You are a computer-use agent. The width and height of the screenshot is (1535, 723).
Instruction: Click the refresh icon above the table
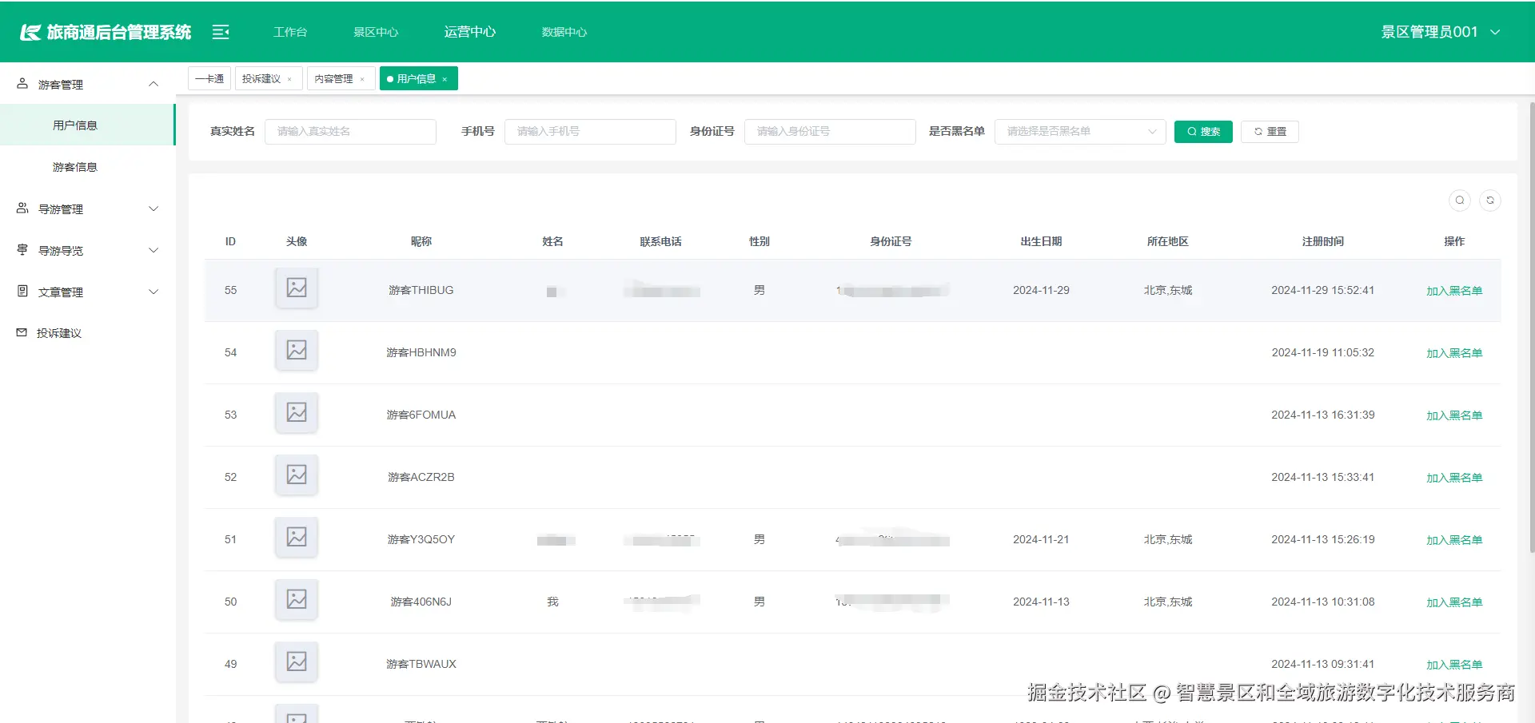coord(1490,201)
